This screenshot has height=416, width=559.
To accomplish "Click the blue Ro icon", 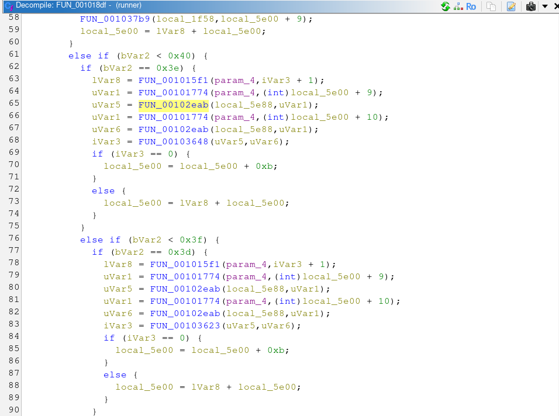I will point(471,6).
